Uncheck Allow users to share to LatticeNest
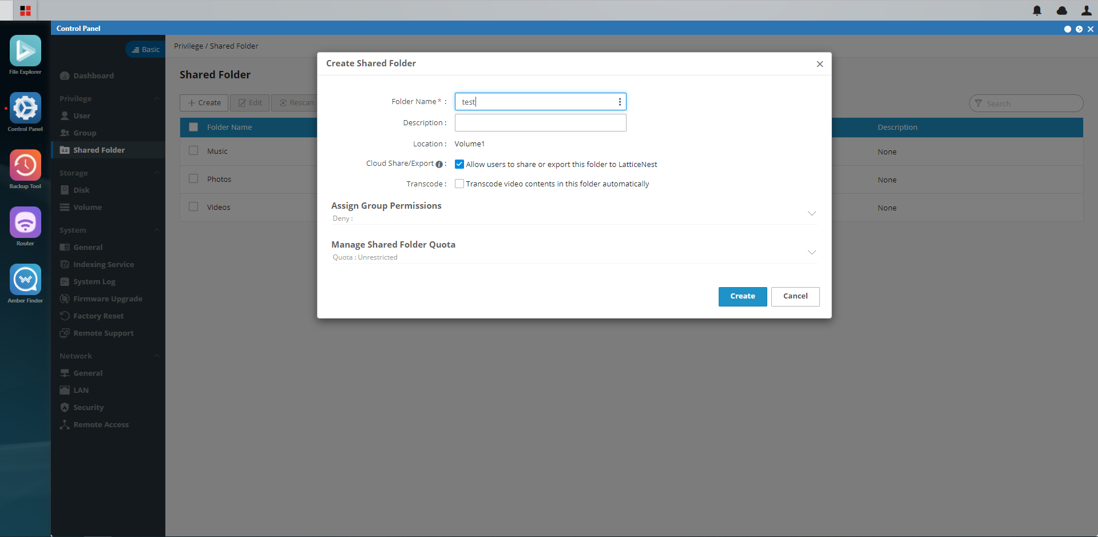1098x537 pixels. (x=459, y=164)
